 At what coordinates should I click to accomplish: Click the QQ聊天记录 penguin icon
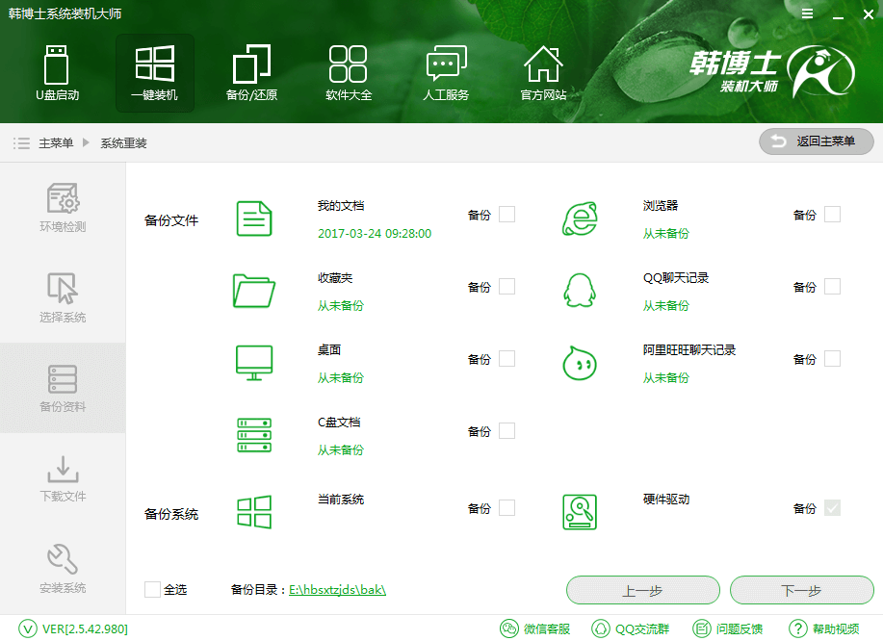(x=580, y=291)
